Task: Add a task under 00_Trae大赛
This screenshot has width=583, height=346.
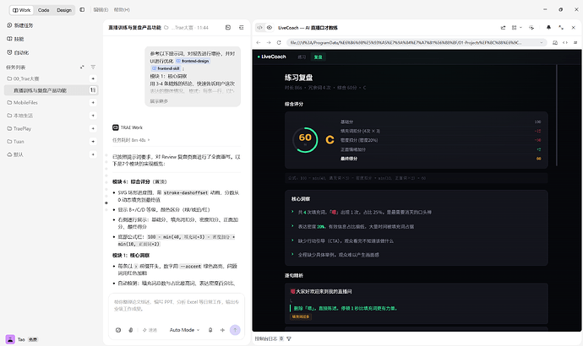Action: pos(93,78)
